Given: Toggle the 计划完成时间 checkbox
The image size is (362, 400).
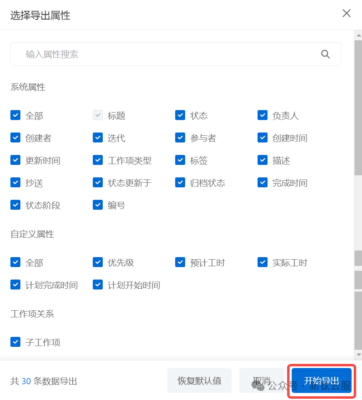Looking at the screenshot, I should 15,285.
